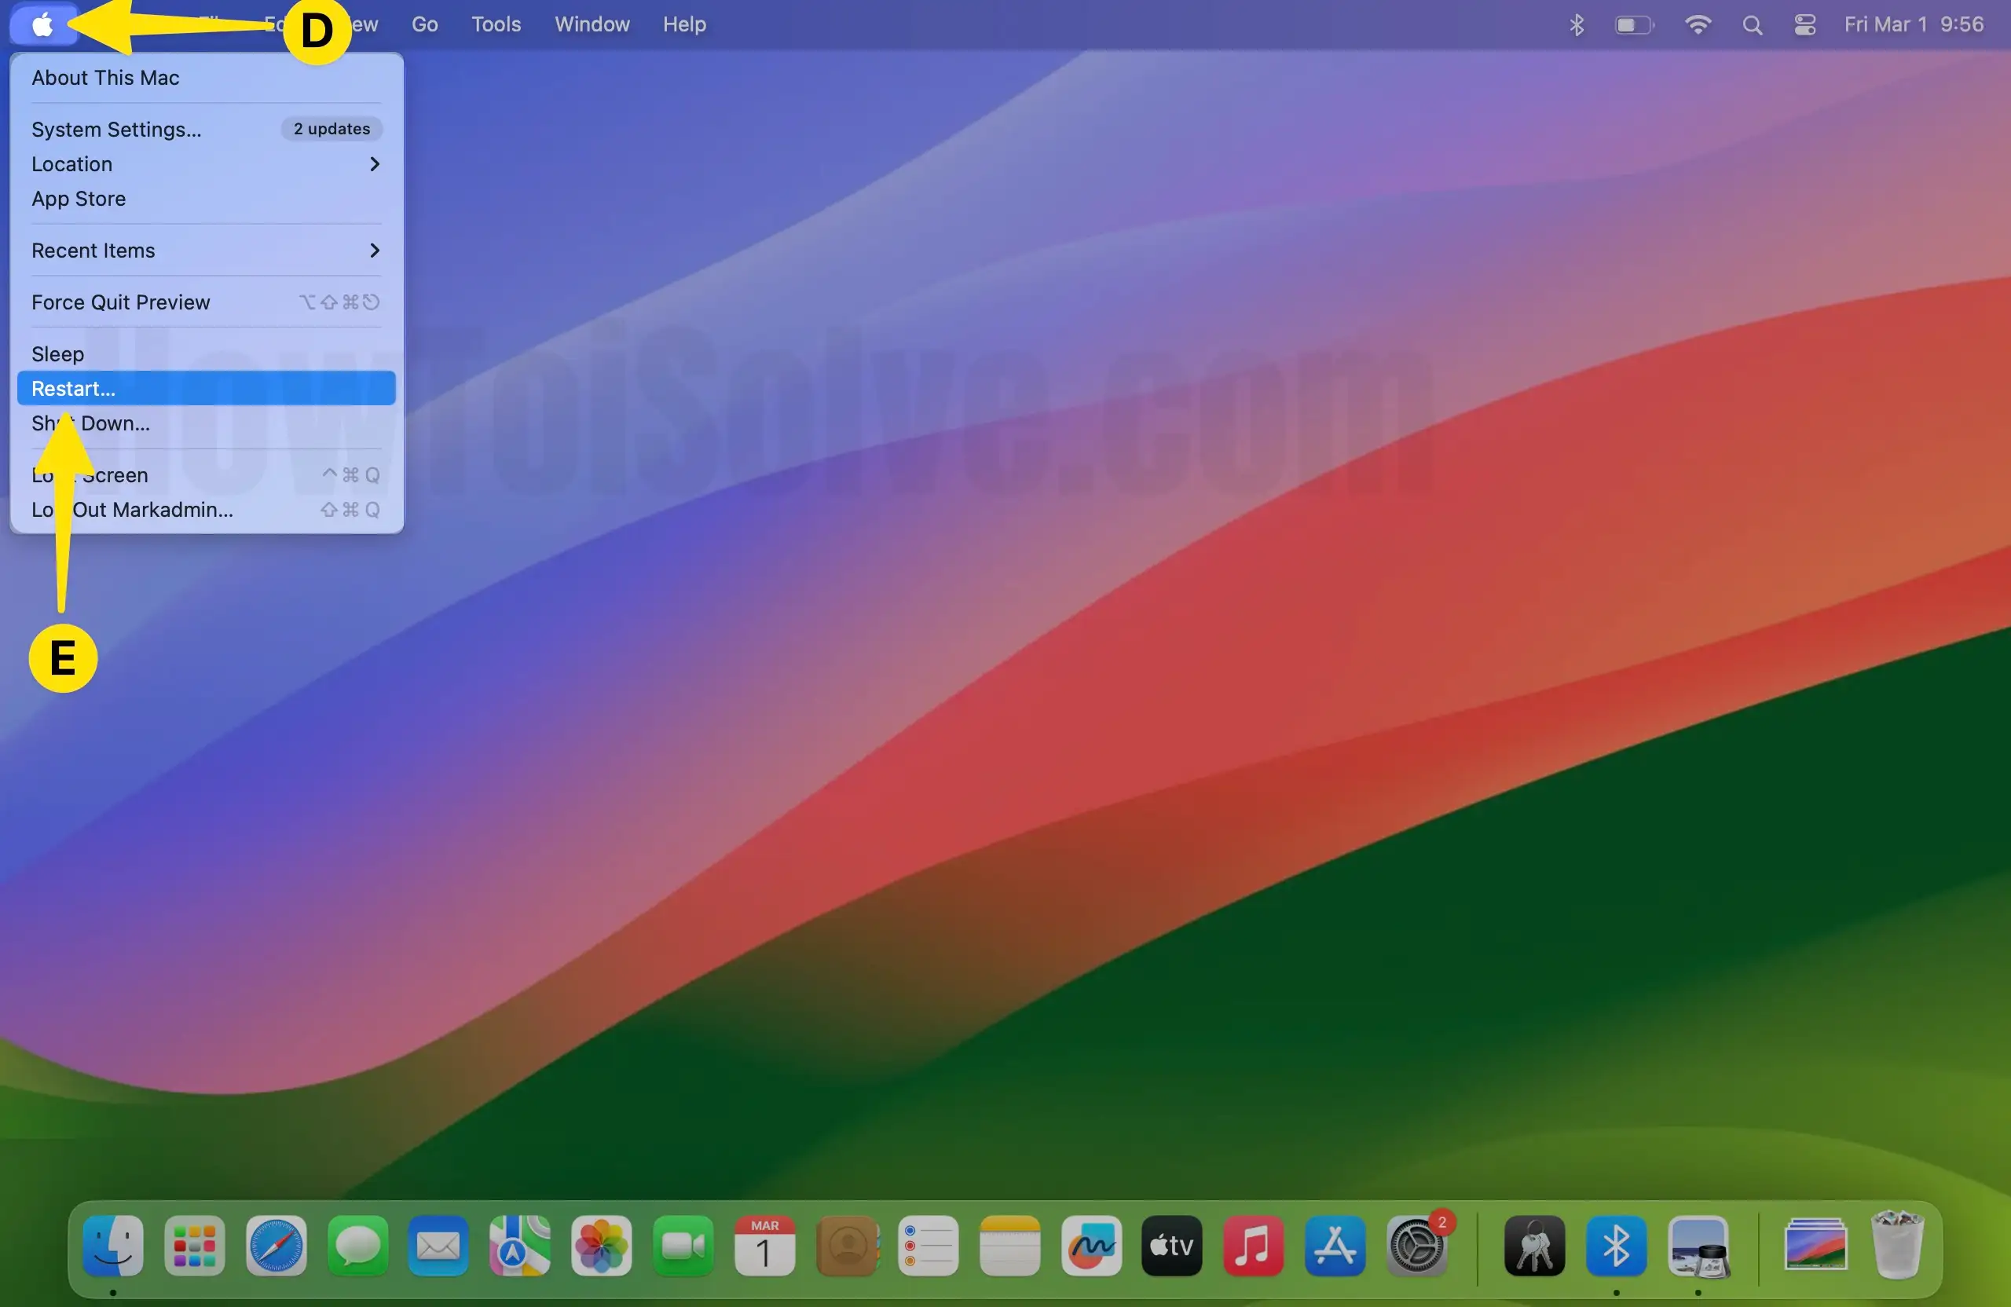Open Freeform app in Dock
2011x1307 pixels.
[1091, 1245]
